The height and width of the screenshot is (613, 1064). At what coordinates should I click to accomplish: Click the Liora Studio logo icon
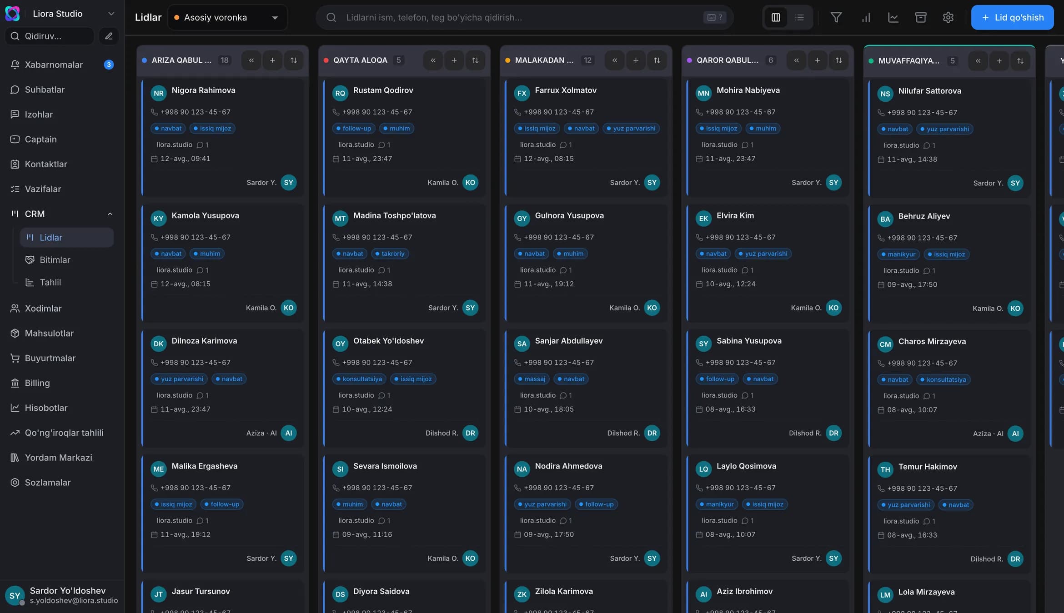tap(13, 14)
